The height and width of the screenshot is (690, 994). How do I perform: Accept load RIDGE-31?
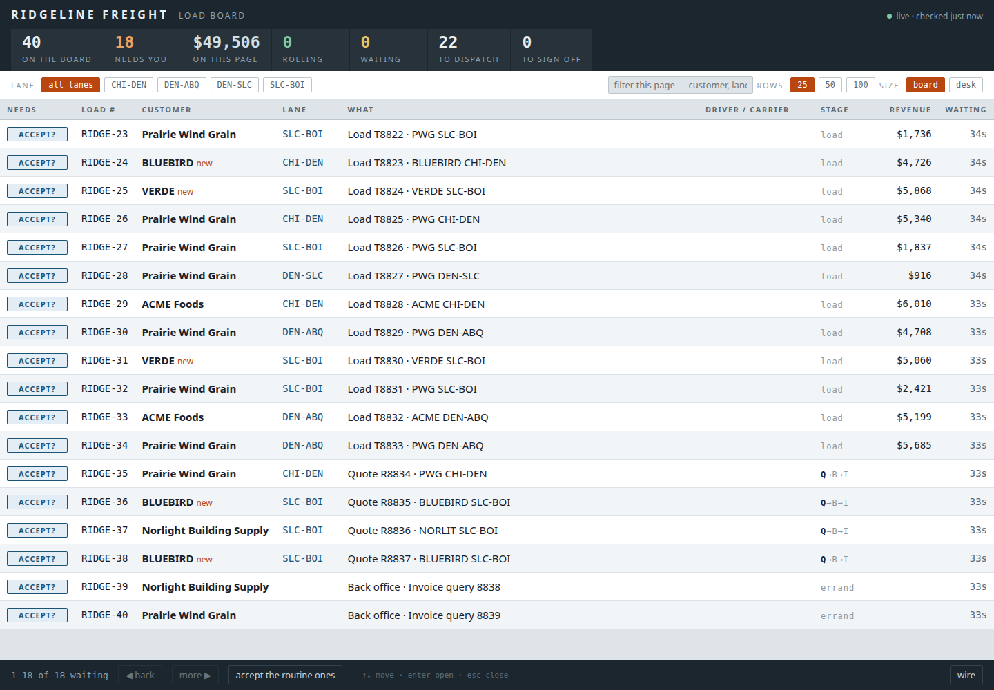coord(37,361)
